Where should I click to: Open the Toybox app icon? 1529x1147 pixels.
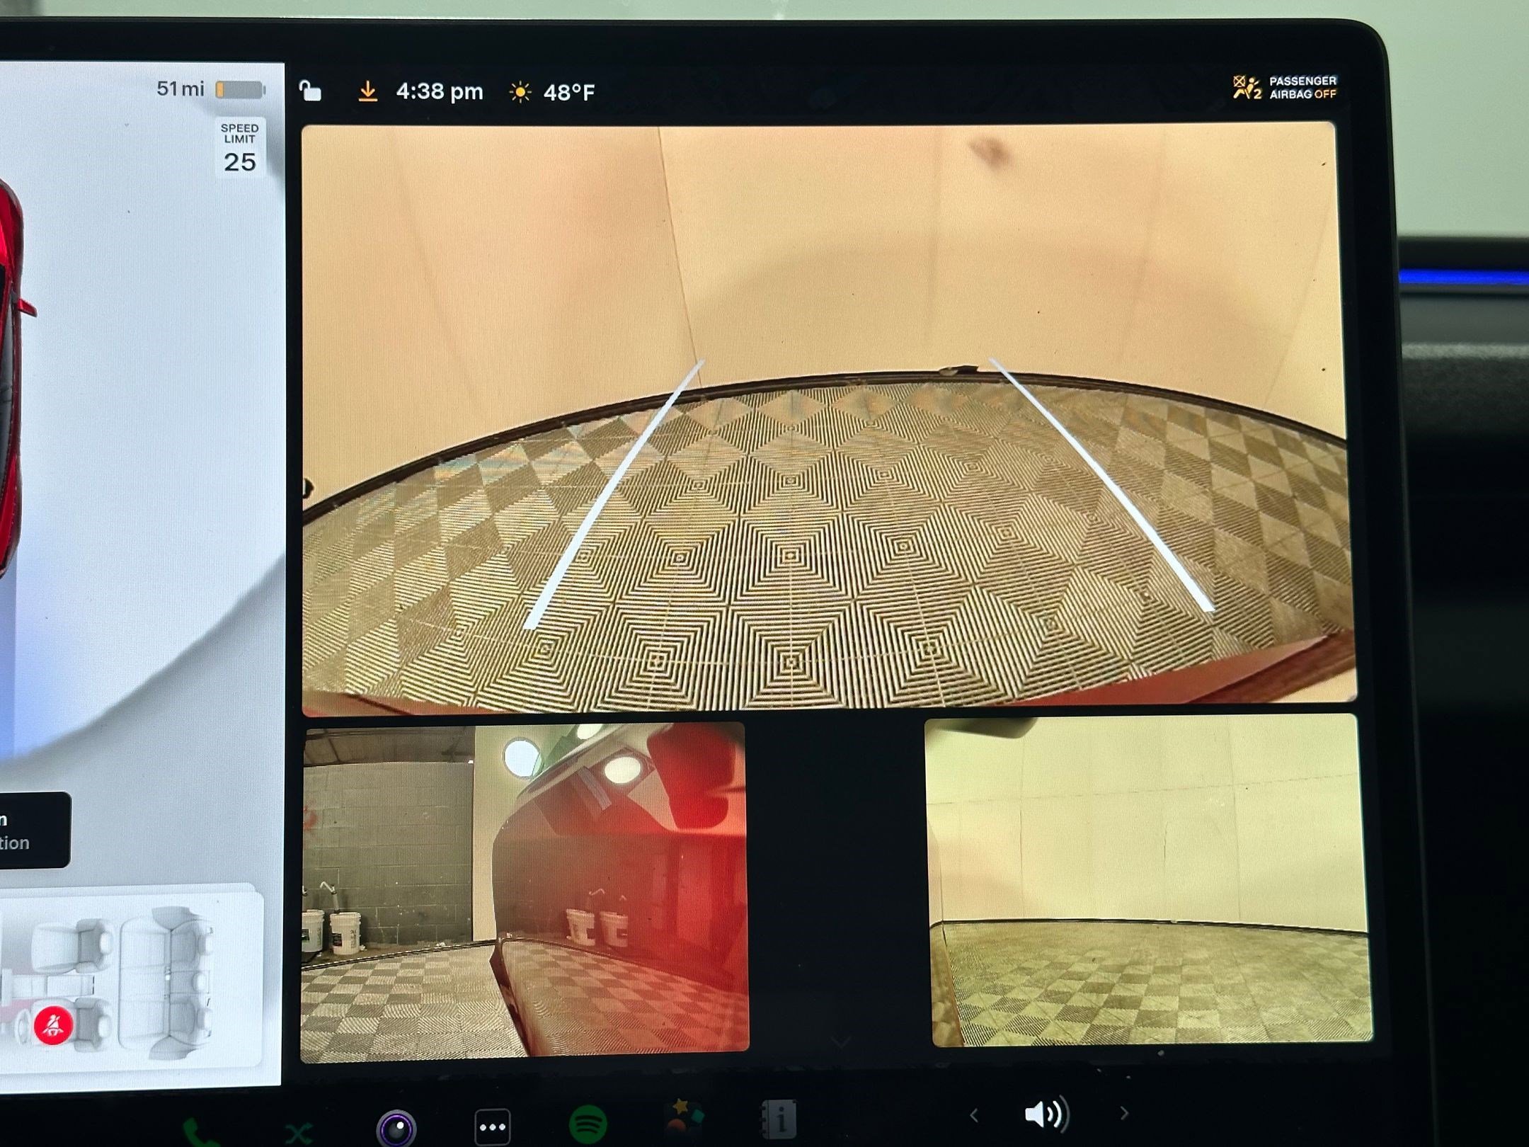click(x=685, y=1119)
